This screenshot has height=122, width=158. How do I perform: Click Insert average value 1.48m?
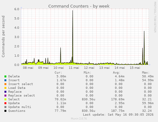point(120,80)
